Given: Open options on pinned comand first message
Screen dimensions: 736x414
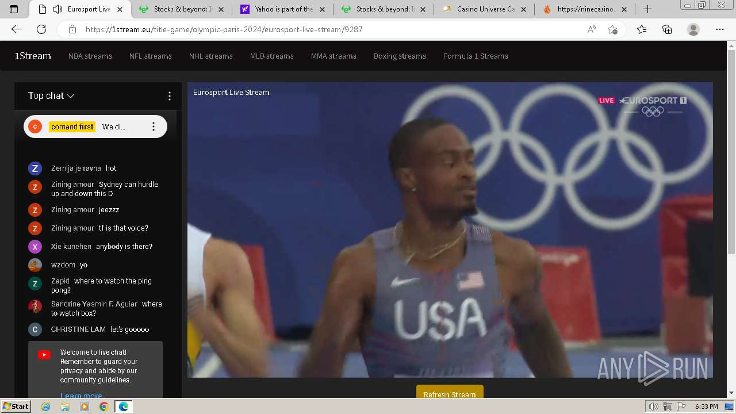Looking at the screenshot, I should click(x=153, y=126).
